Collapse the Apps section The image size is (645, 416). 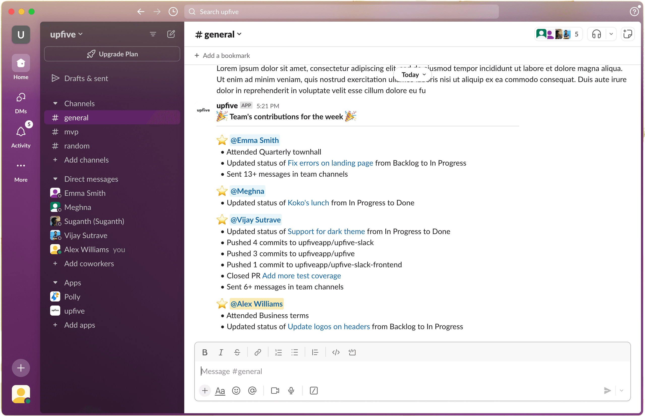point(55,283)
